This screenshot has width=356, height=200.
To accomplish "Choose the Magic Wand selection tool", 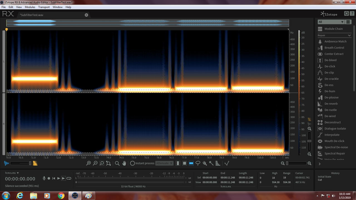I will click(211, 163).
